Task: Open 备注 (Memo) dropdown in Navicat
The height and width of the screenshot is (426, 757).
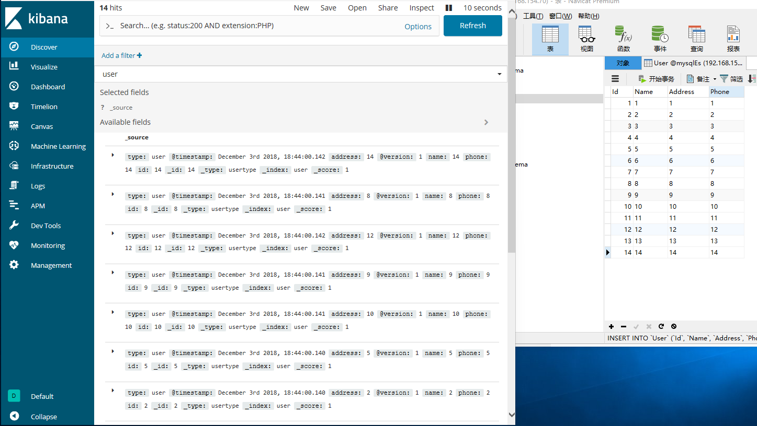Action: (702, 79)
